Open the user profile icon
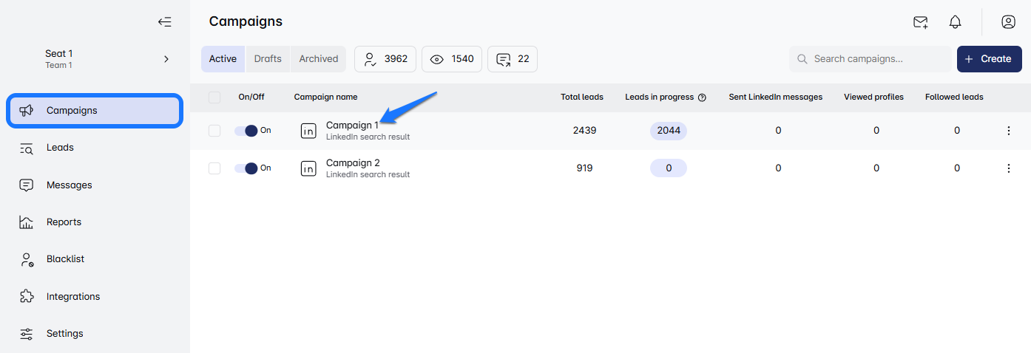Viewport: 1031px width, 353px height. click(x=1008, y=22)
